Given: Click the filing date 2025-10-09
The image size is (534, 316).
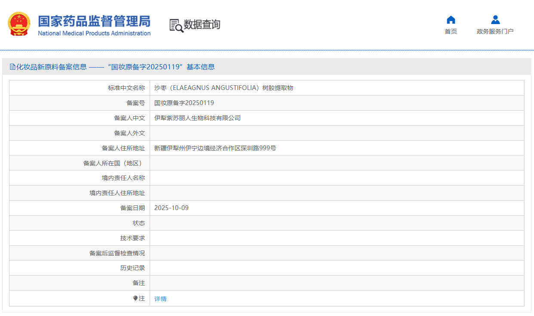Looking at the screenshot, I should [171, 208].
